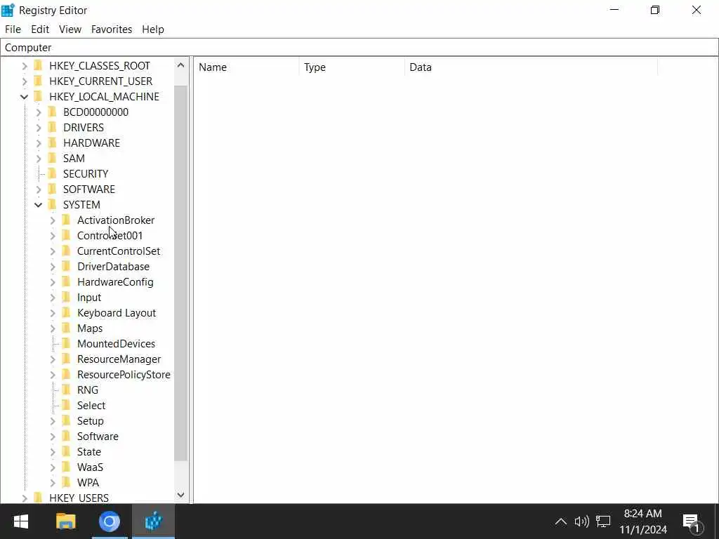Expand the Keyboard Layout key
The image size is (719, 539).
coord(53,313)
